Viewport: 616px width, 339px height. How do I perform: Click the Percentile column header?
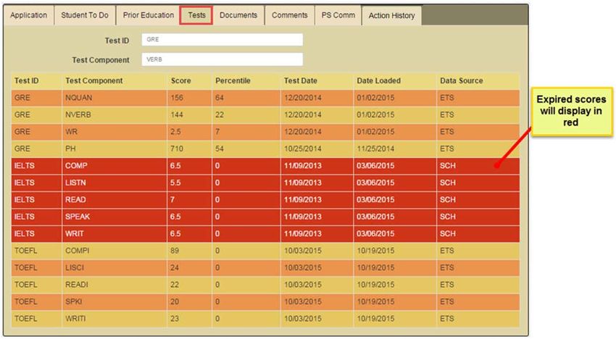(246, 80)
